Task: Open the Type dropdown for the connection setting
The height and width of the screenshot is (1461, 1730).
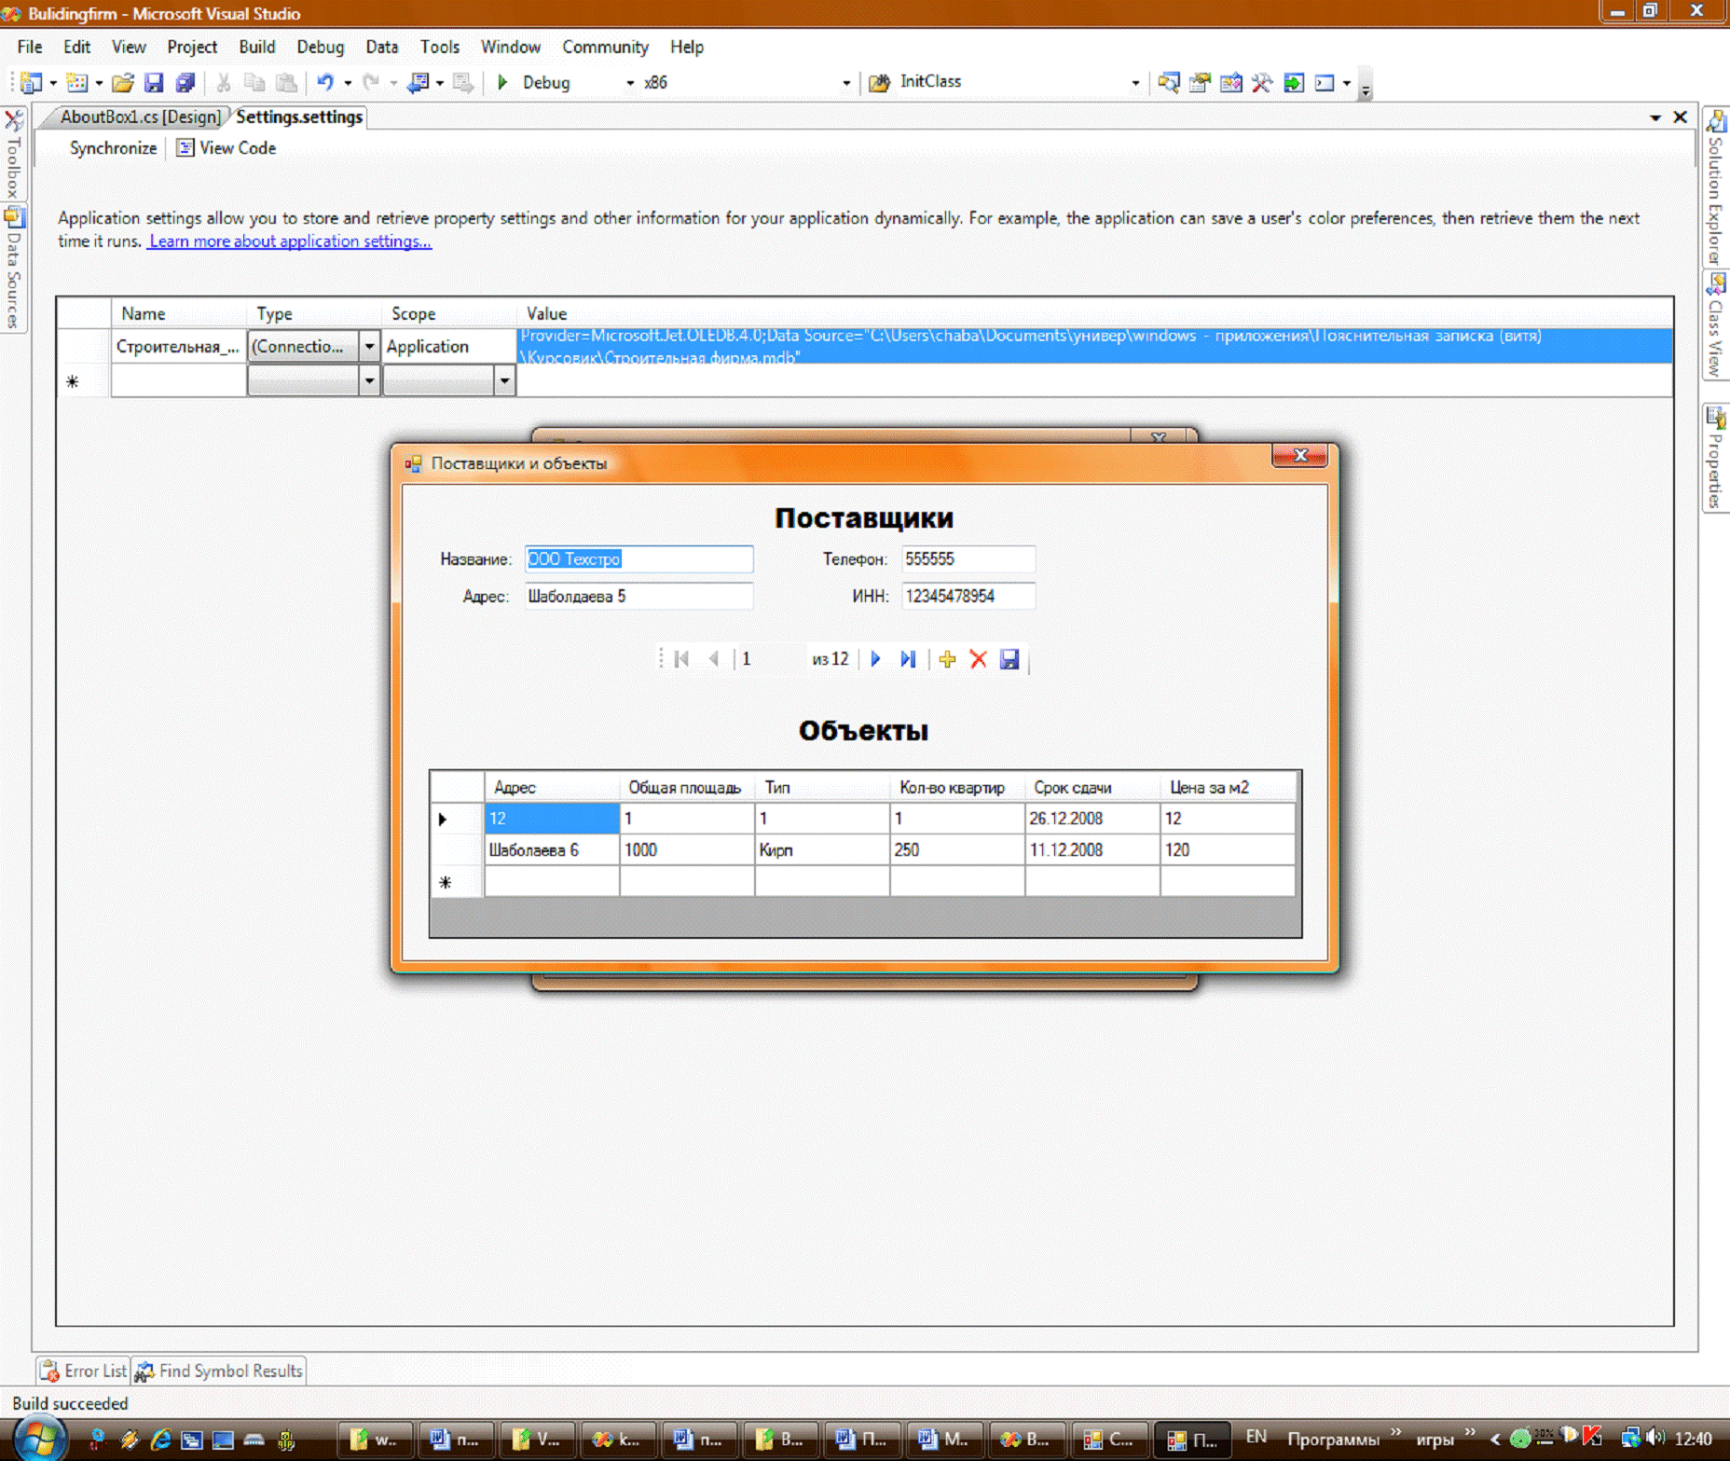Action: [x=369, y=347]
